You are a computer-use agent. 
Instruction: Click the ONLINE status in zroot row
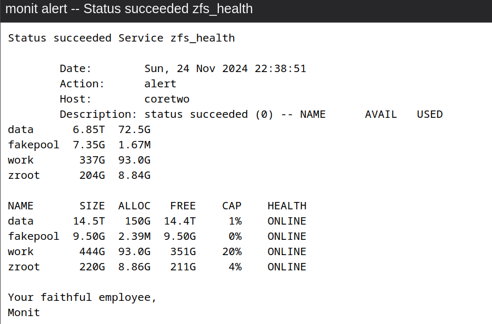[x=287, y=267]
